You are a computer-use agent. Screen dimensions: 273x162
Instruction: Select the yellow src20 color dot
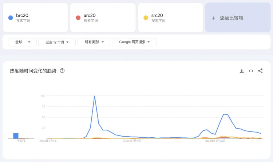tap(146, 18)
